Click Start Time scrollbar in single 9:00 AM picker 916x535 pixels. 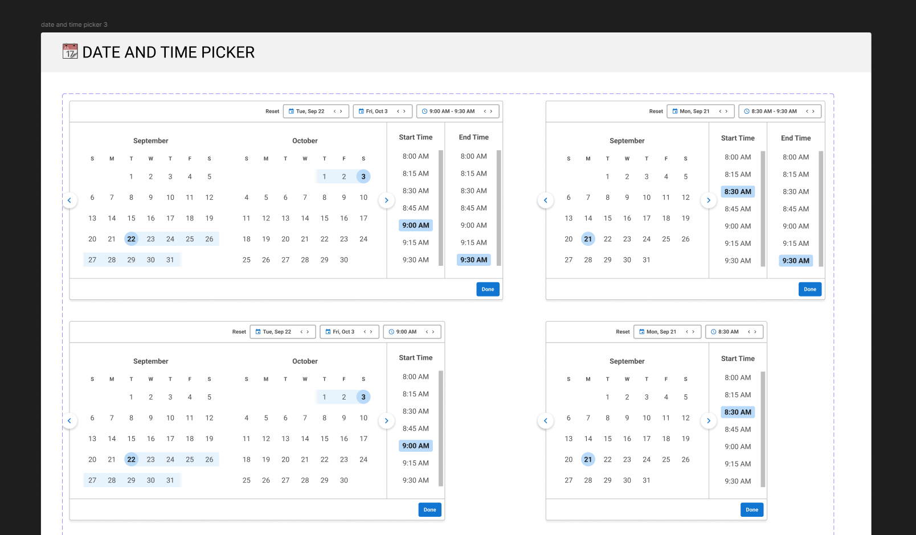pyautogui.click(x=441, y=428)
